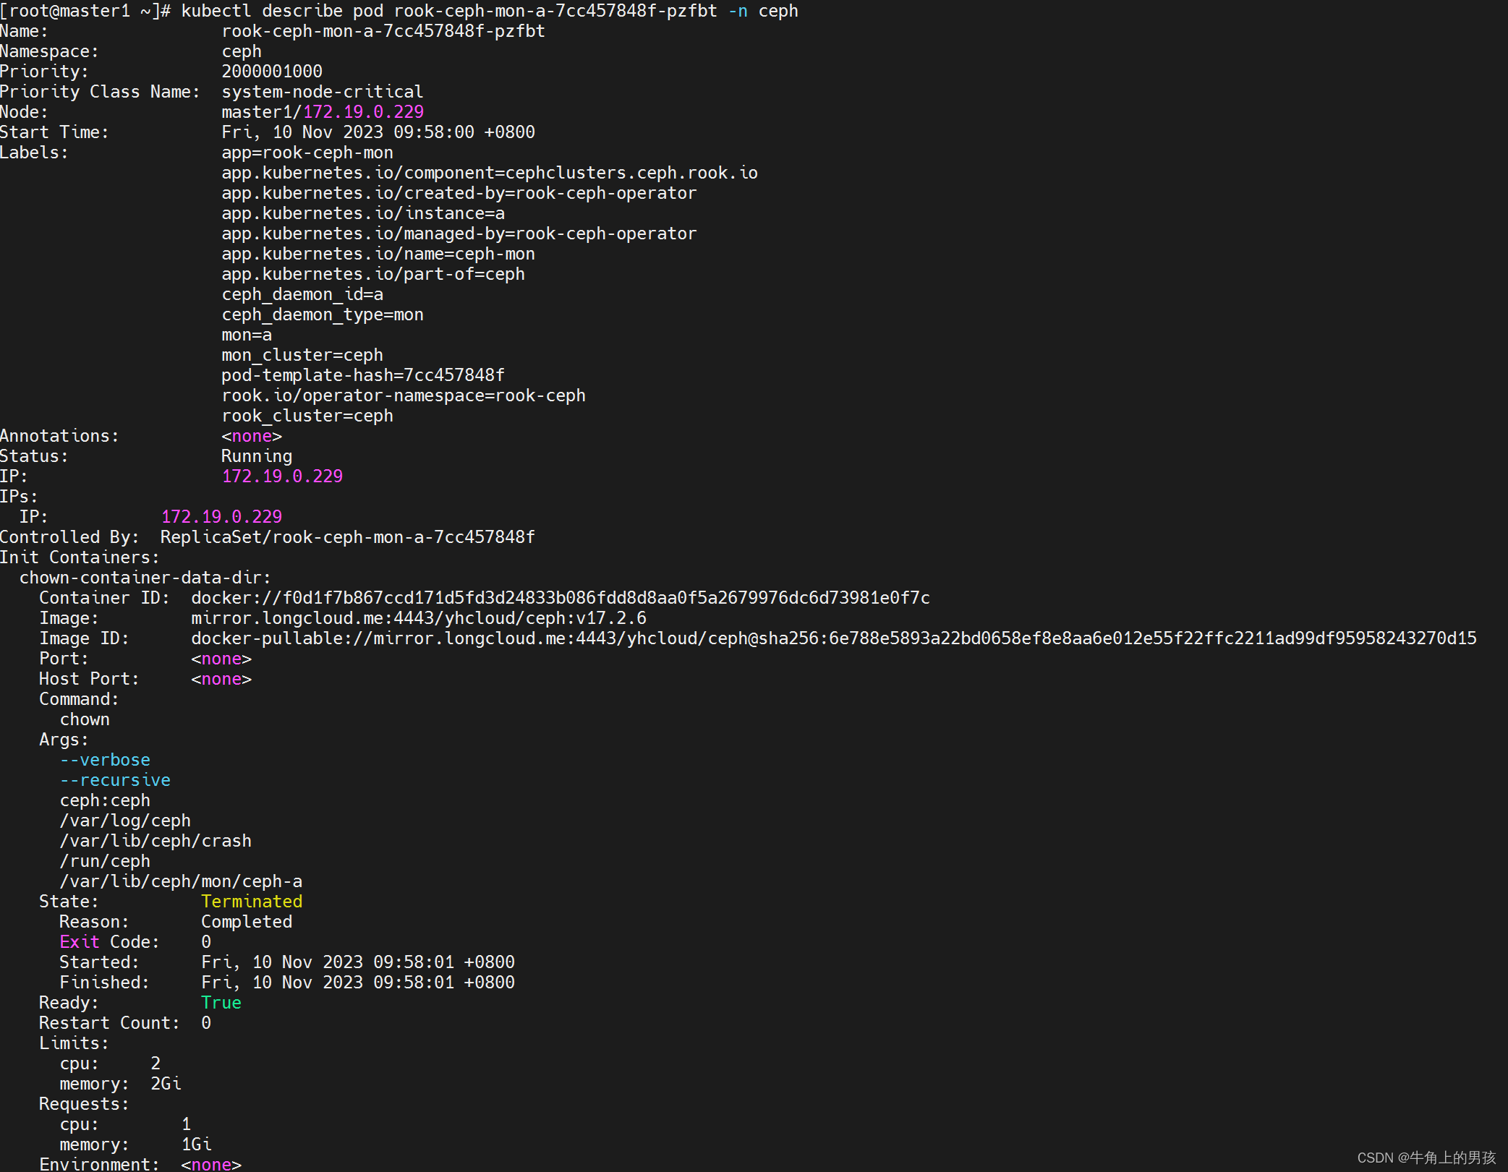Select the pod IP 172.19.0.229 after Status
Screen dimensions: 1508x1172
pyautogui.click(x=282, y=476)
